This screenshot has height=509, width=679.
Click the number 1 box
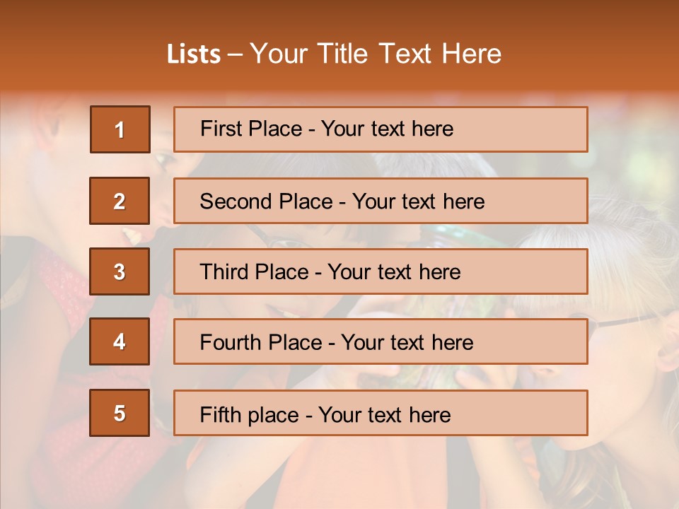120,129
